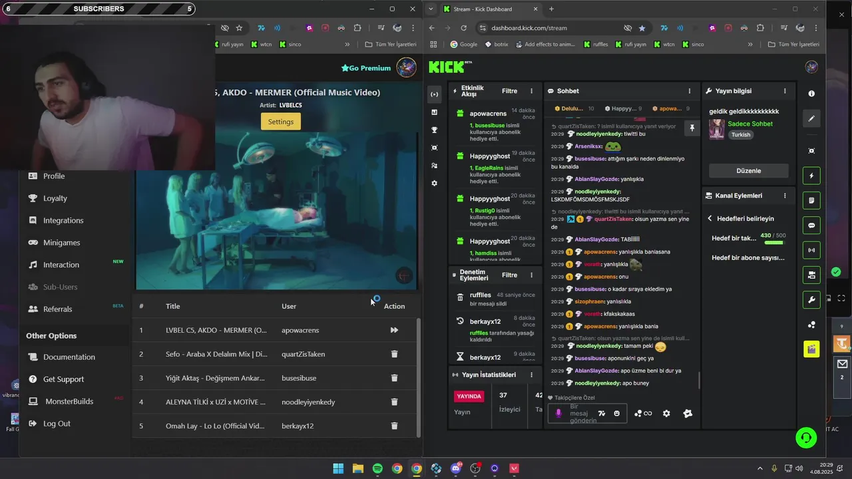Skip song LVBEL C5 with forward icon
Viewport: 852px width, 479px height.
click(394, 330)
